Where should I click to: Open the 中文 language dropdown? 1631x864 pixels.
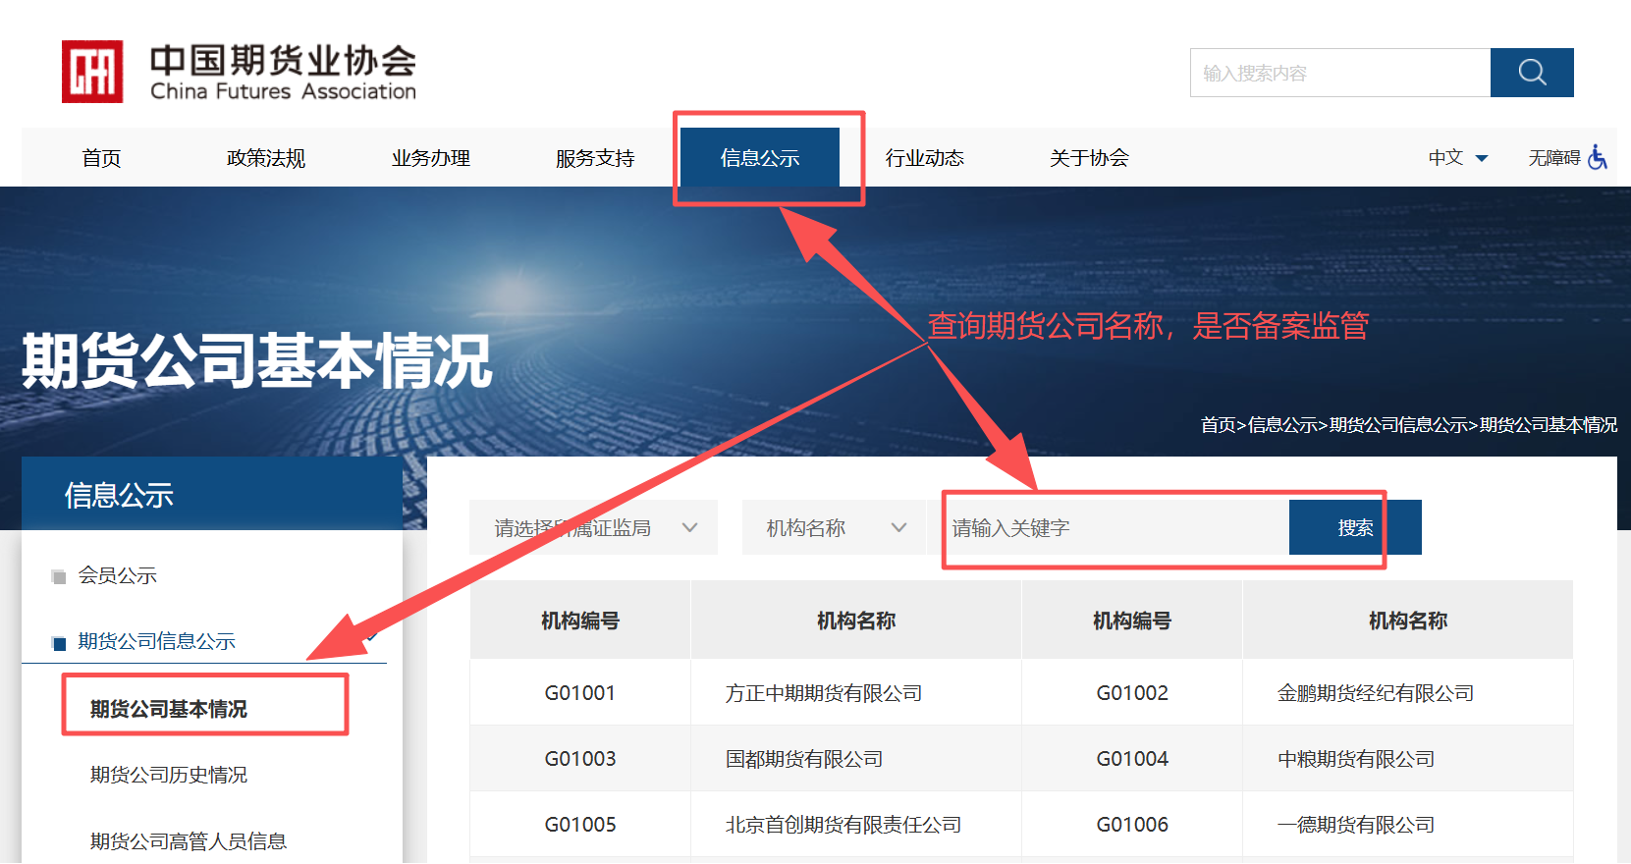tap(1458, 157)
